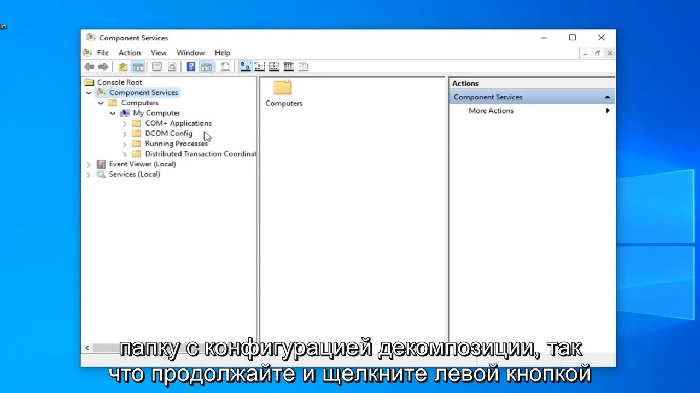Select Services (Local) node
Screen dimensions: 700x393
tap(135, 175)
